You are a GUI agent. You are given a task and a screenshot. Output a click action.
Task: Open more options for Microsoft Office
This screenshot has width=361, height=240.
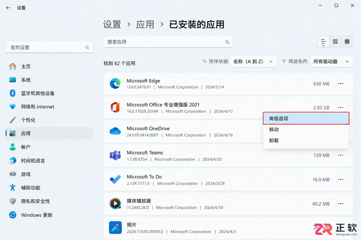tap(340, 107)
